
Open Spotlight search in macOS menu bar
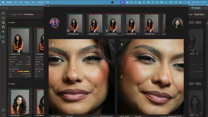(x=185, y=2)
